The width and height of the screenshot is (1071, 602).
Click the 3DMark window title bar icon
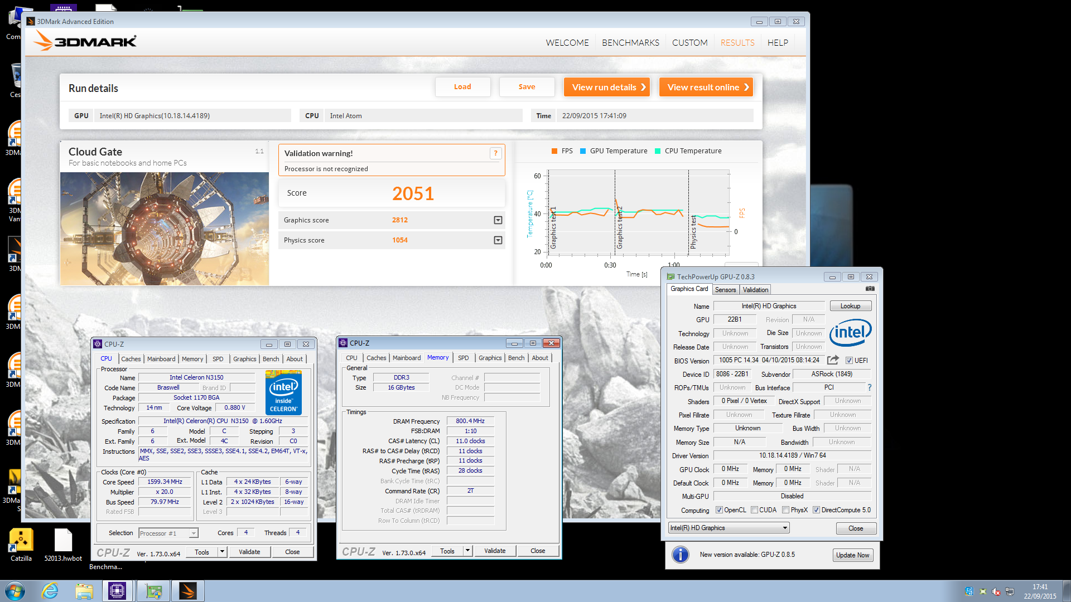pyautogui.click(x=31, y=21)
